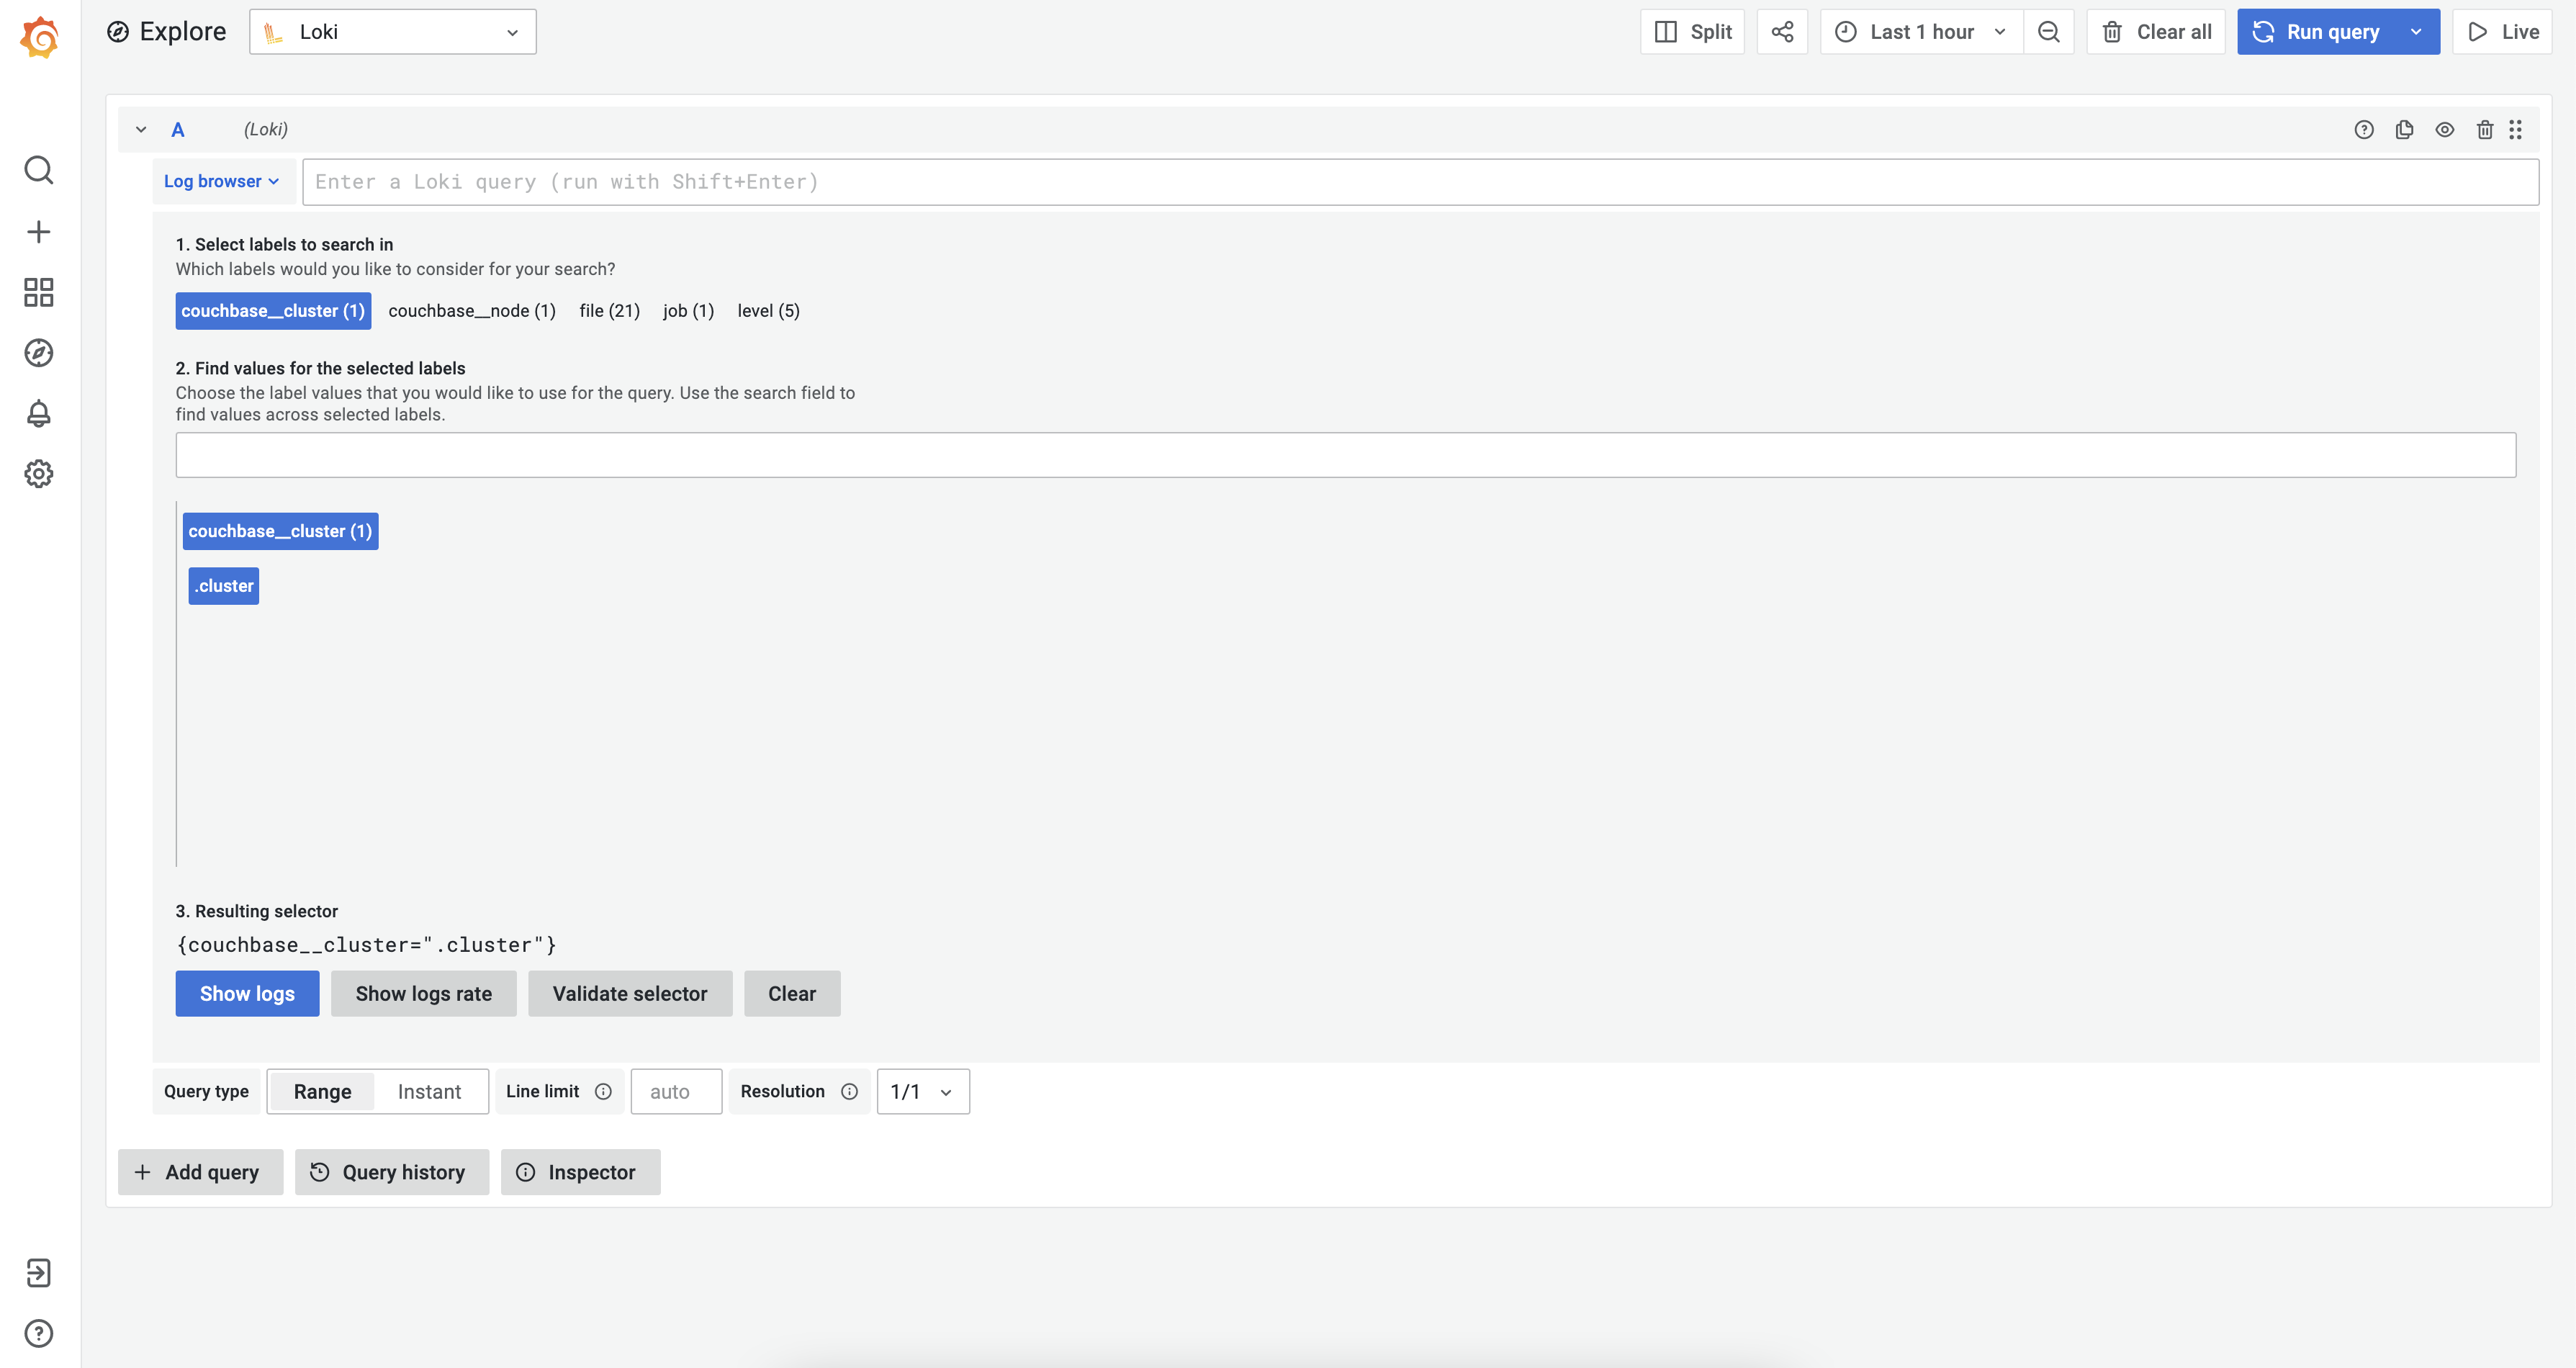Click the Clear all button

(2156, 32)
